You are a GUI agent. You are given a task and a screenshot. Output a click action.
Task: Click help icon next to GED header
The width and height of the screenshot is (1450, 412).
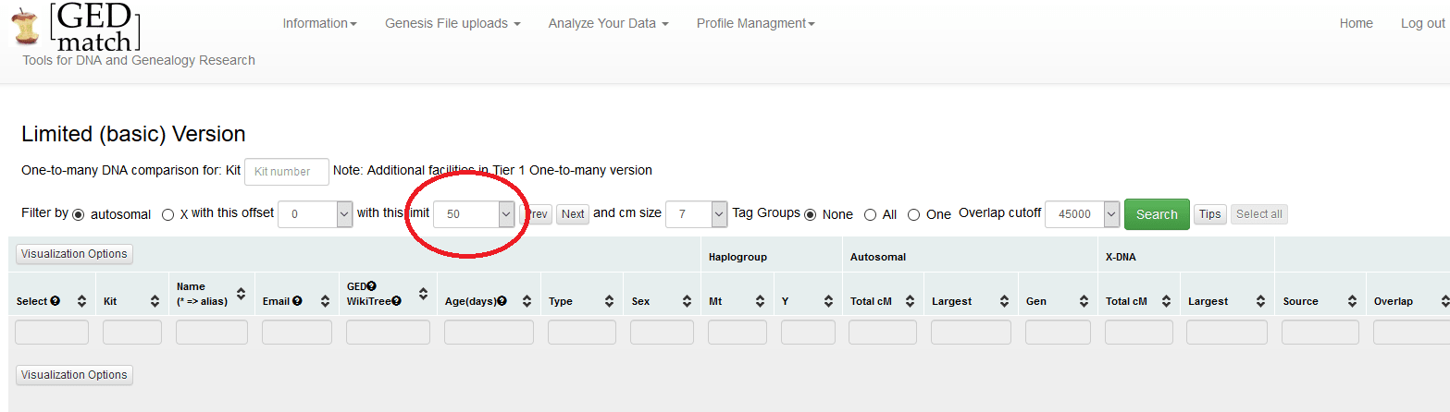click(372, 286)
